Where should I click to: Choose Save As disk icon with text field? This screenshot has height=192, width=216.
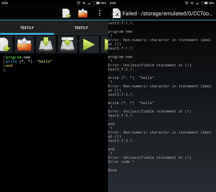[67, 45]
